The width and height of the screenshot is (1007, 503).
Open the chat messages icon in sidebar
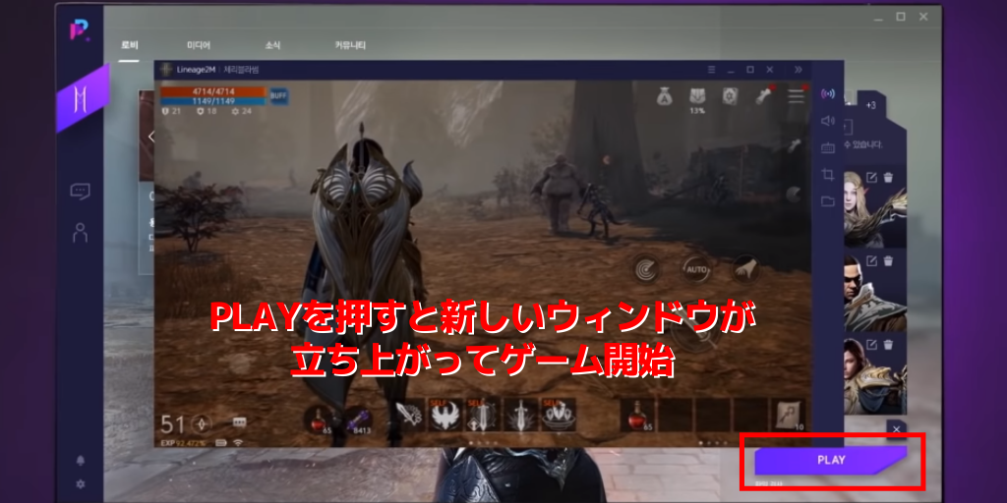click(x=81, y=191)
